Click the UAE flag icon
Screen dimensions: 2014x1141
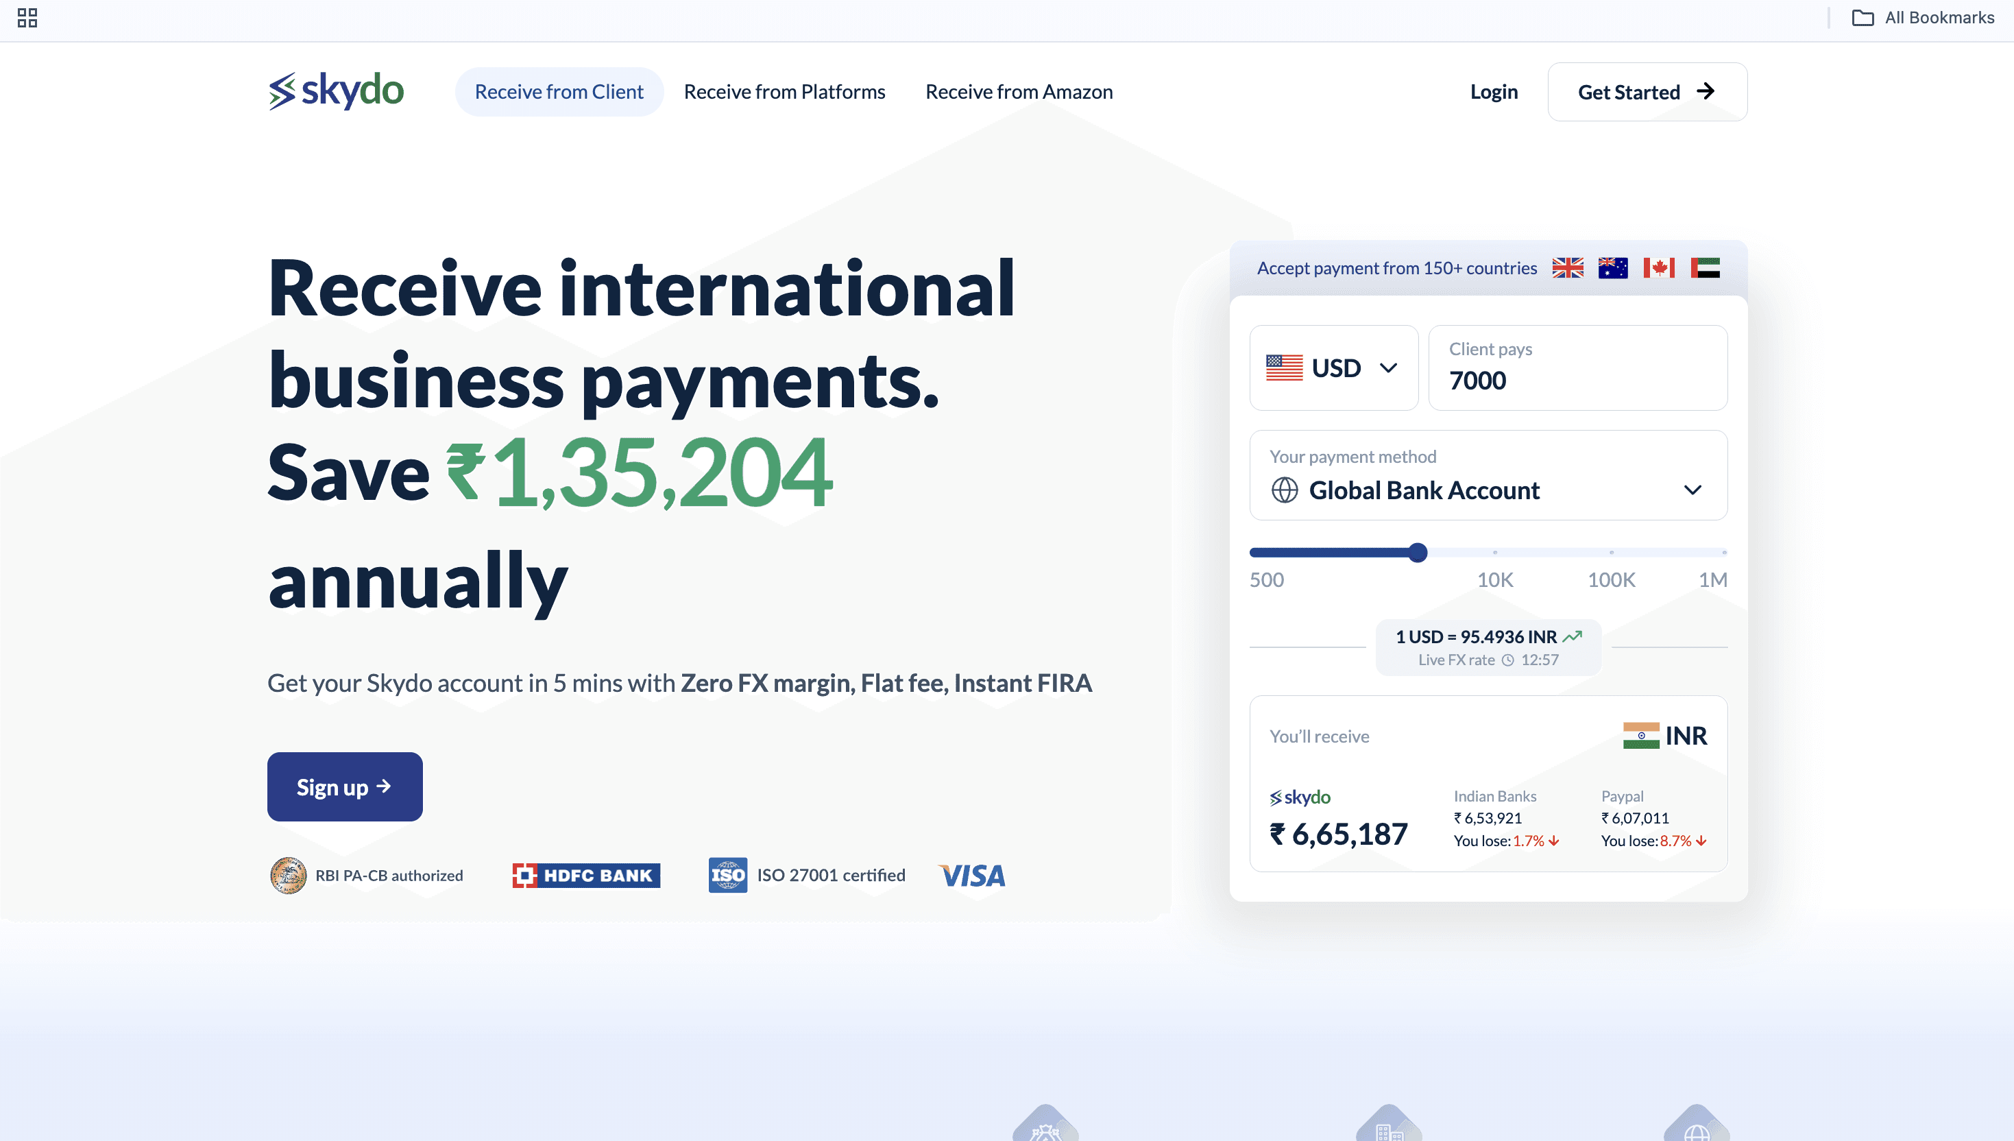click(1706, 268)
